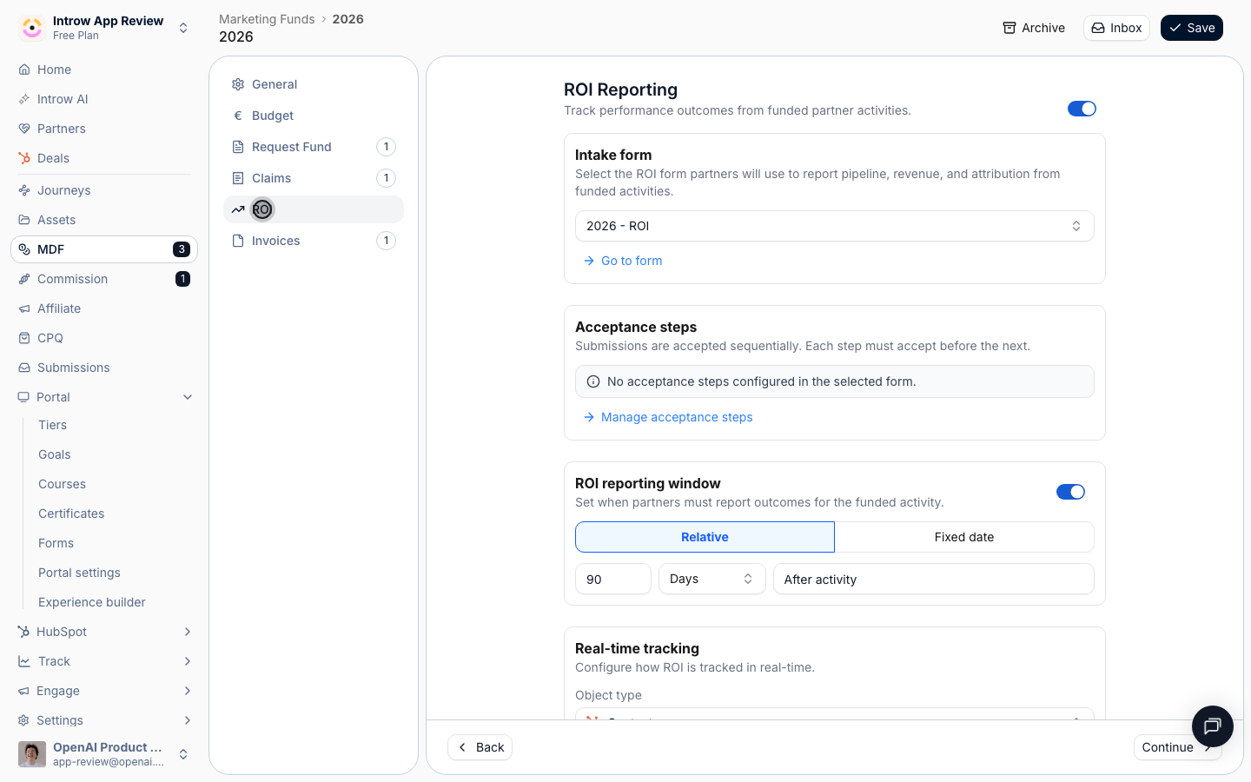Open Portal settings item
Image resolution: width=1251 pixels, height=782 pixels.
(x=79, y=573)
